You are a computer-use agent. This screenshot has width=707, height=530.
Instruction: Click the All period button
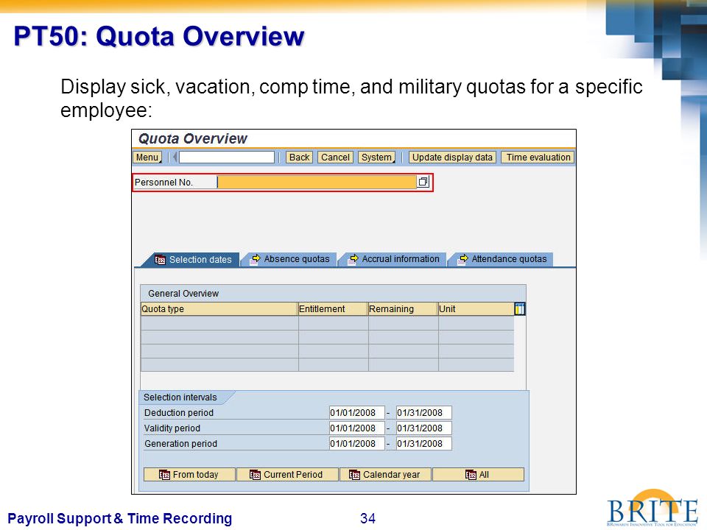point(479,475)
